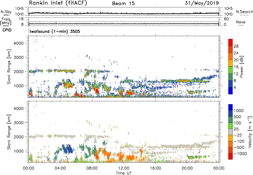This screenshot has height=175, width=253.
Task: Click the "CPID" row label
Action: [x=7, y=30]
